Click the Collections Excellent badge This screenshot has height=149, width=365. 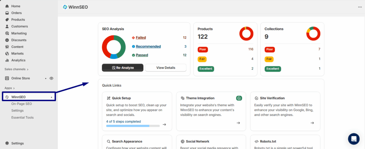[273, 69]
